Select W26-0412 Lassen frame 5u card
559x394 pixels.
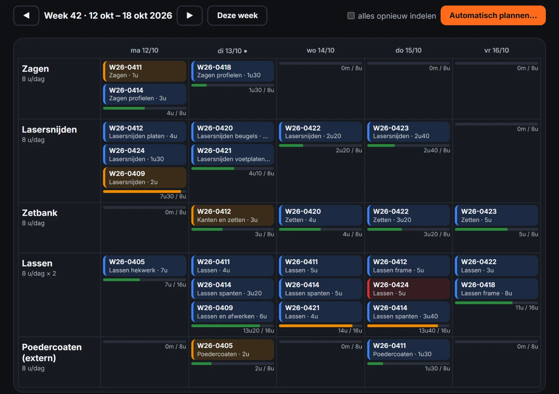pos(408,266)
